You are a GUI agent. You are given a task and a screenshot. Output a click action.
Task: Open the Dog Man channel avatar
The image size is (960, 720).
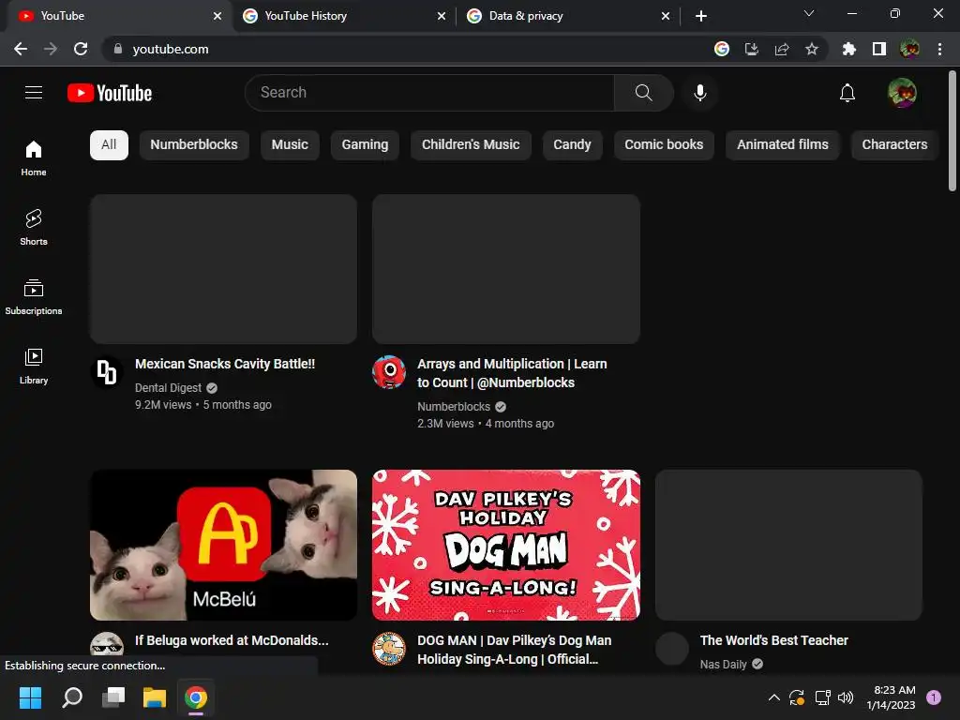(x=389, y=649)
